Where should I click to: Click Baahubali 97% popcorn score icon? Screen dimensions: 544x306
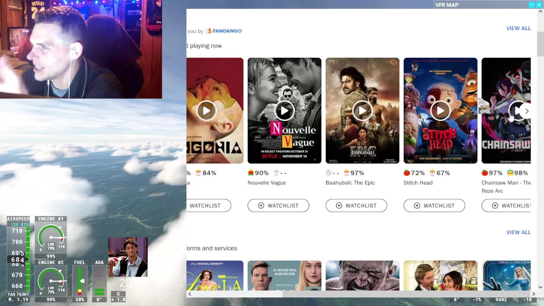tap(346, 173)
